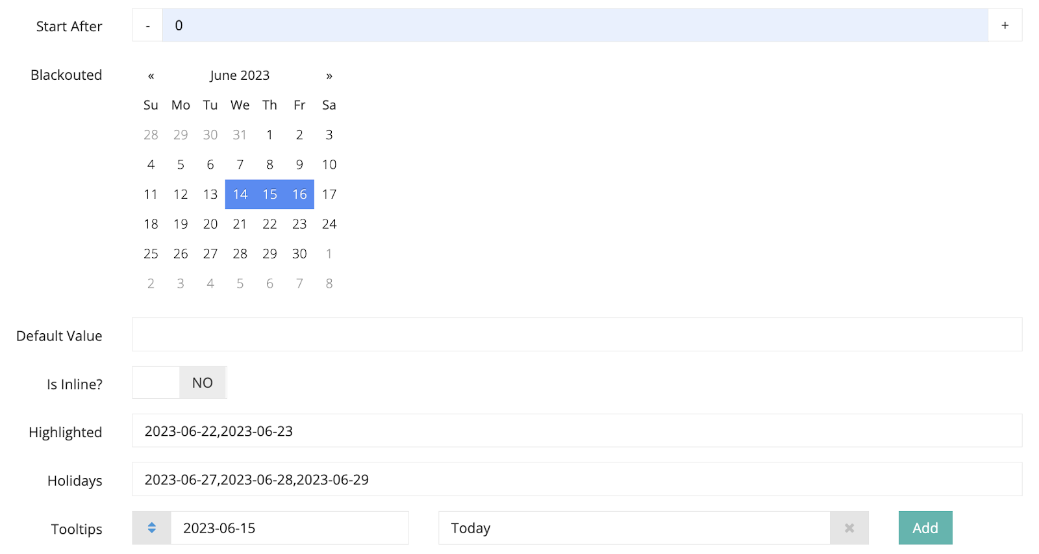Select June 14 in the blackout calendar
The height and width of the screenshot is (554, 1039).
(240, 194)
